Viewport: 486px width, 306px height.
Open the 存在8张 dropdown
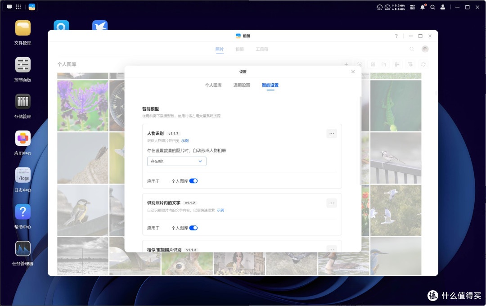coord(177,161)
